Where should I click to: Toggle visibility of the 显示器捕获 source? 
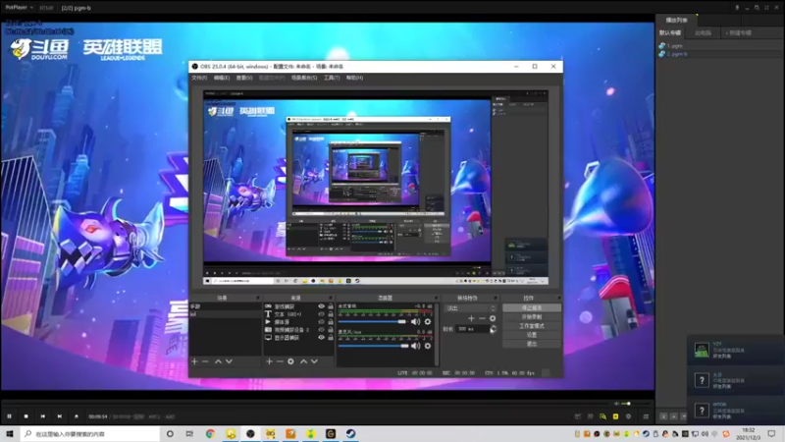click(x=322, y=337)
